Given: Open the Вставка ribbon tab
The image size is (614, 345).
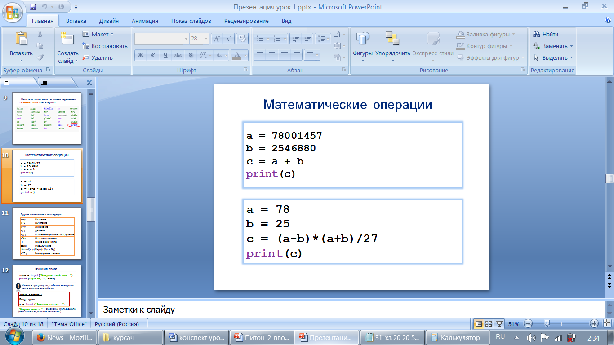Looking at the screenshot, I should tap(76, 21).
